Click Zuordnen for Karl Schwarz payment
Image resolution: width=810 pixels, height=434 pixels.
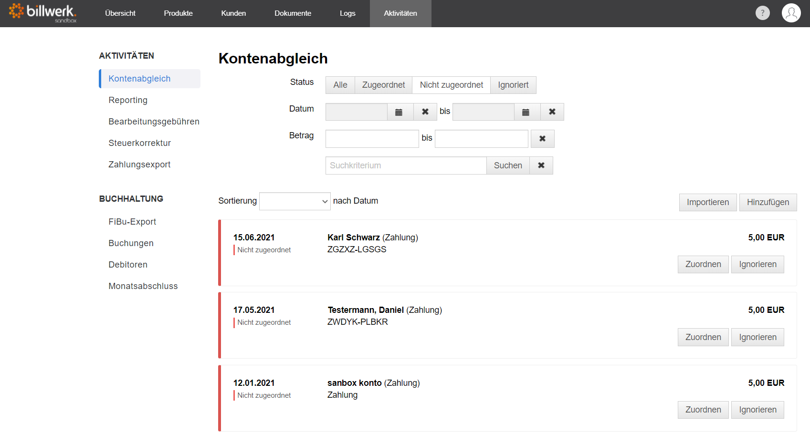click(703, 264)
